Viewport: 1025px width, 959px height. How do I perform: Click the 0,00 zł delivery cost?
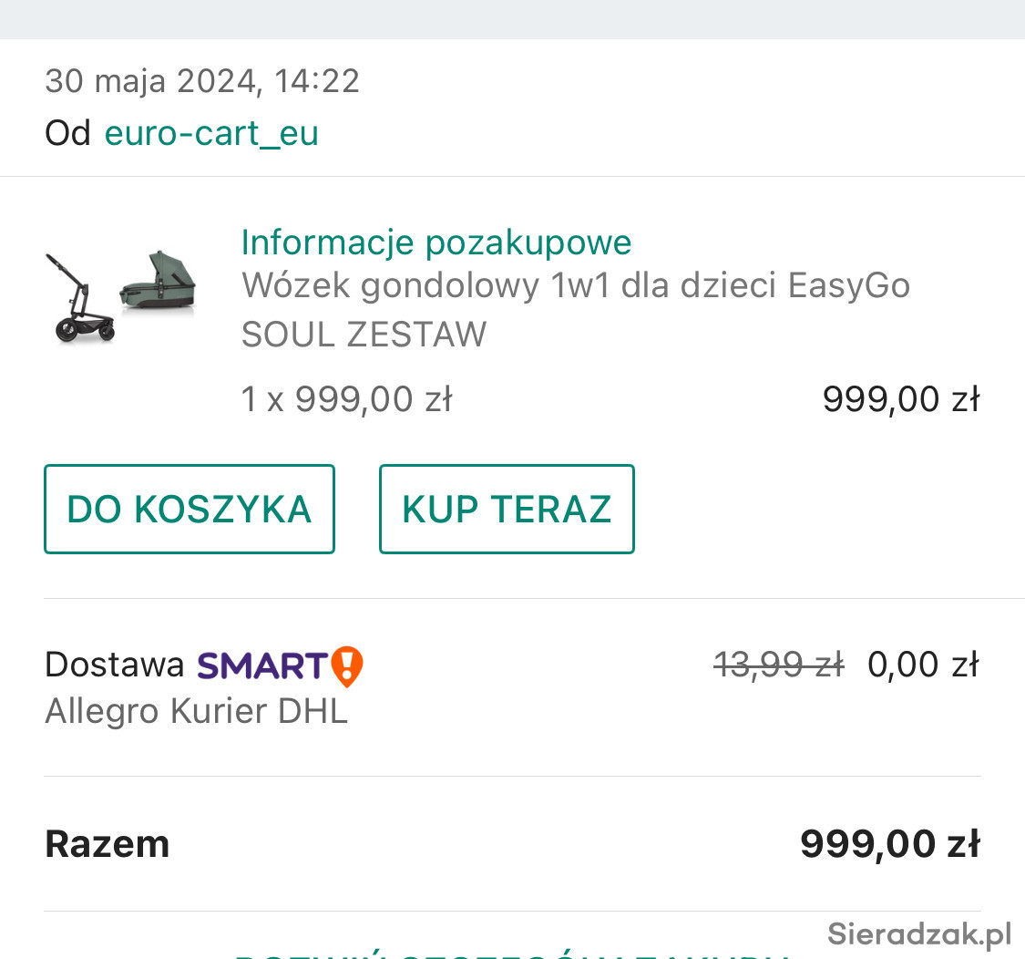coord(923,665)
